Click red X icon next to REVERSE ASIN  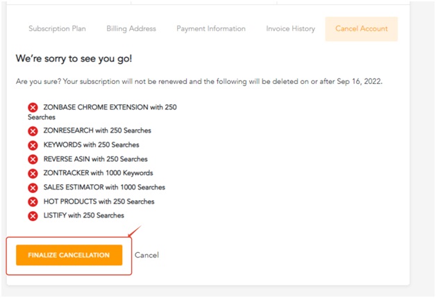click(x=33, y=159)
